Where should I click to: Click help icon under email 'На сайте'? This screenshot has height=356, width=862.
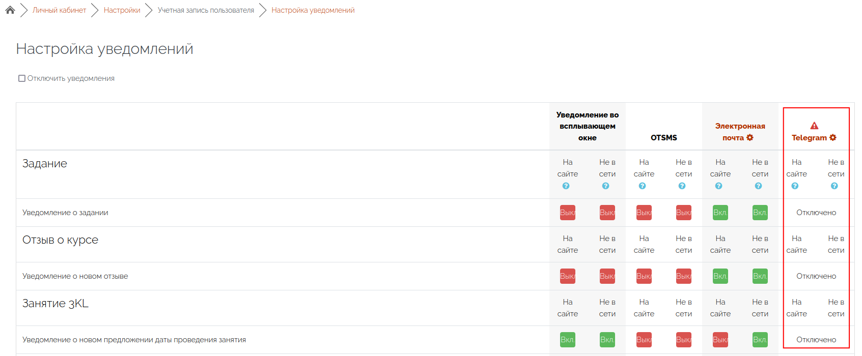coord(718,186)
